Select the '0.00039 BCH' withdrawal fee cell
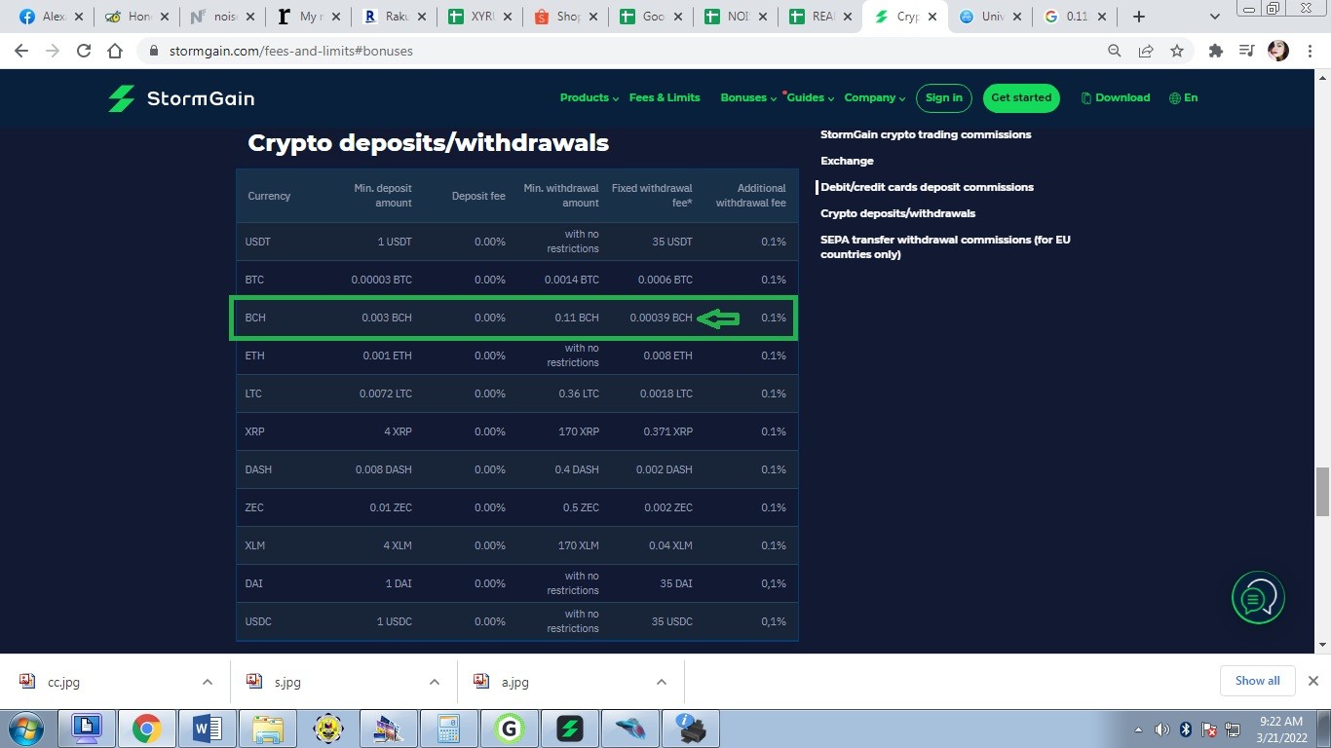This screenshot has height=748, width=1331. pyautogui.click(x=661, y=318)
